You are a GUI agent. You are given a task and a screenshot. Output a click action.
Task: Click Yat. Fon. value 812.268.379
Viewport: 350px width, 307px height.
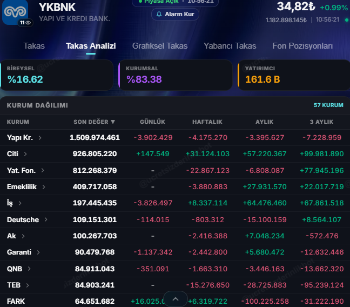click(95, 170)
